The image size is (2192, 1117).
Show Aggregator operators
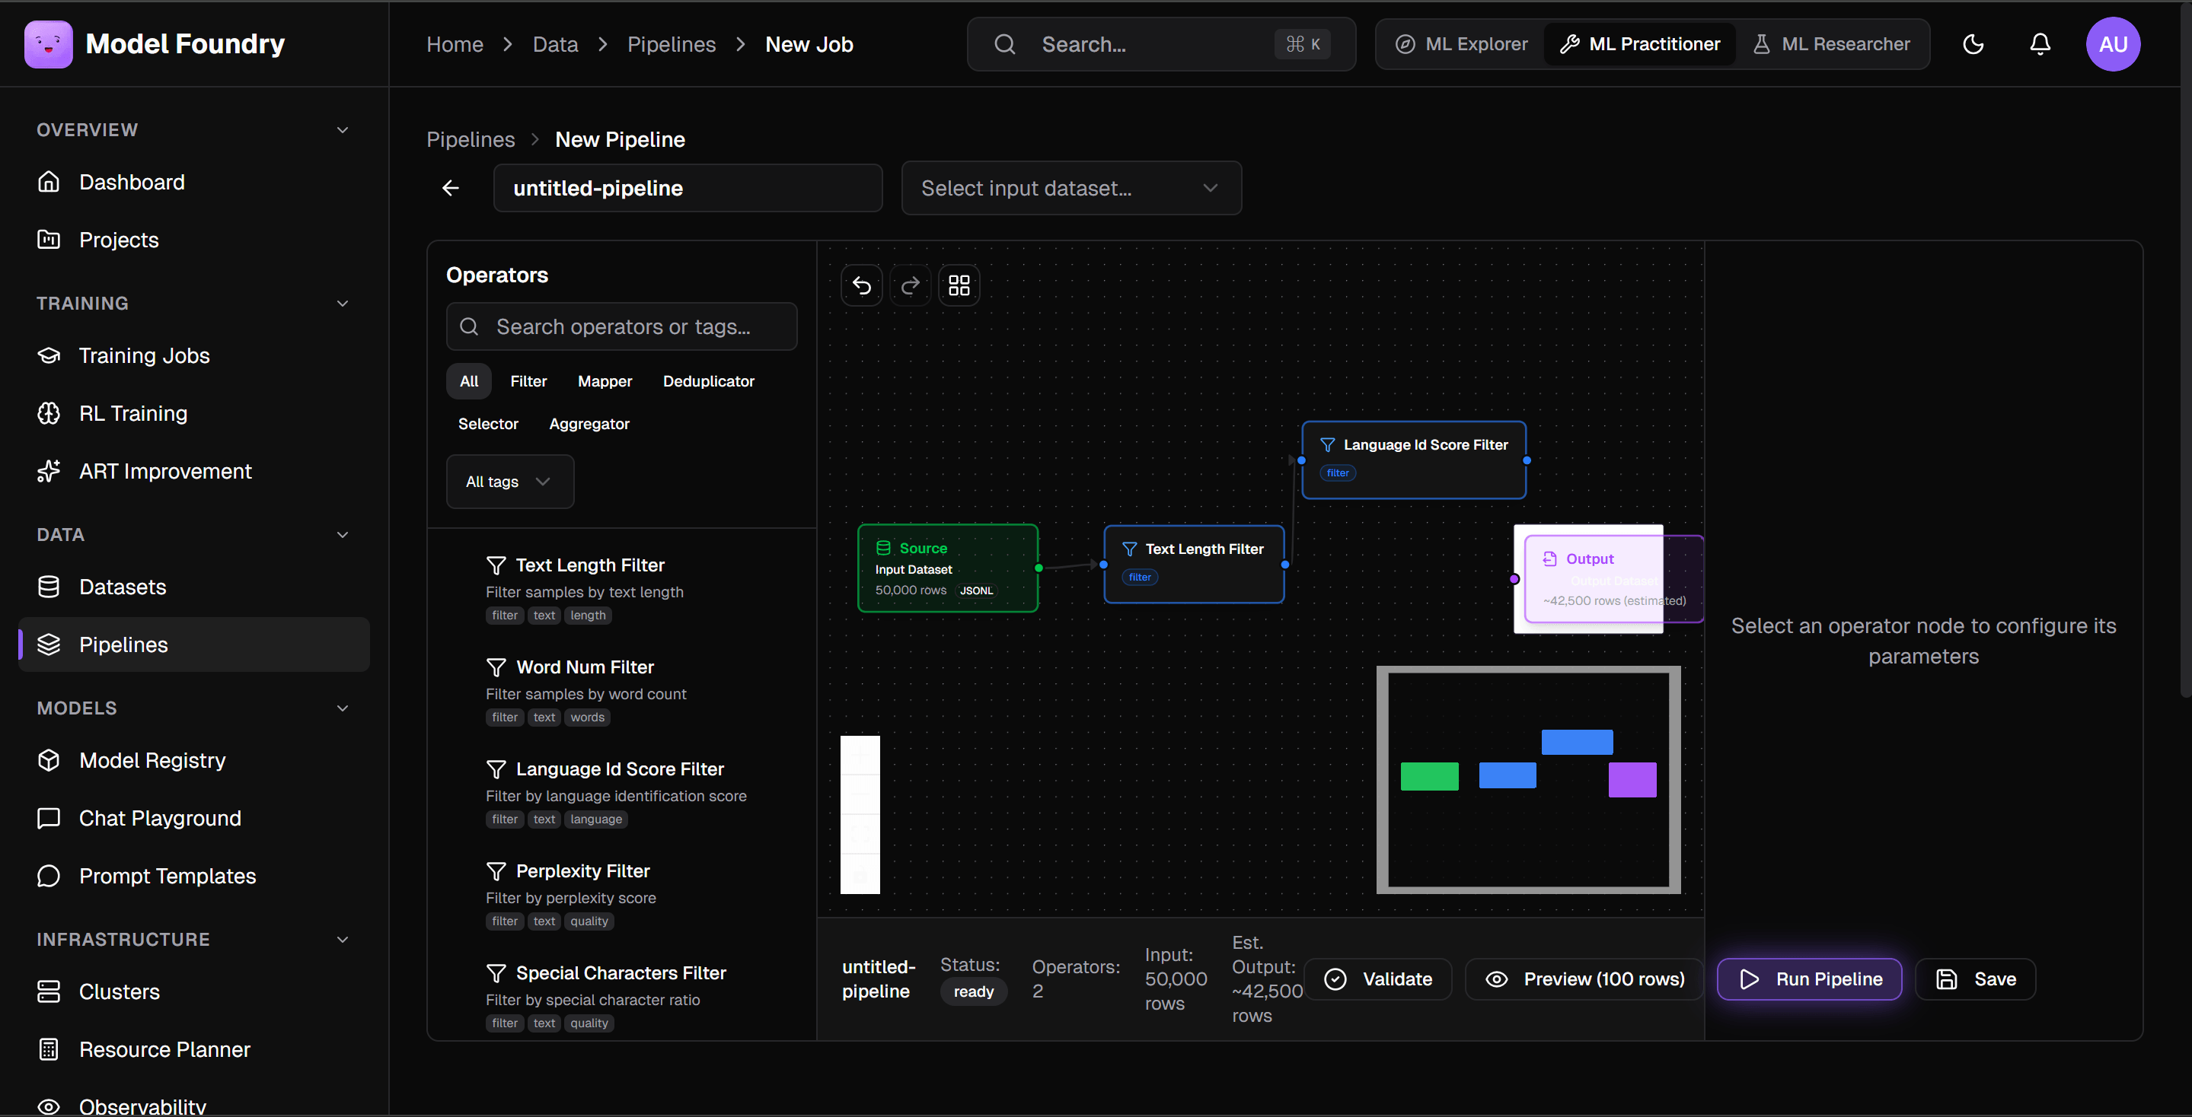[589, 423]
